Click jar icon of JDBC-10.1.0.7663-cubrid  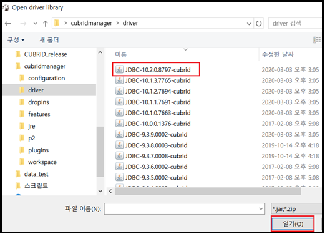pos(119,112)
